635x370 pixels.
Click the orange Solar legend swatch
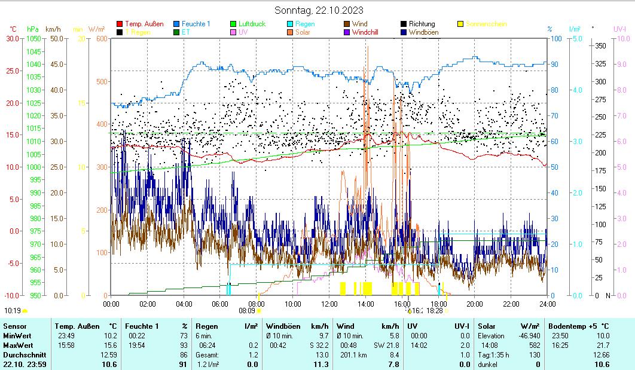coord(290,32)
